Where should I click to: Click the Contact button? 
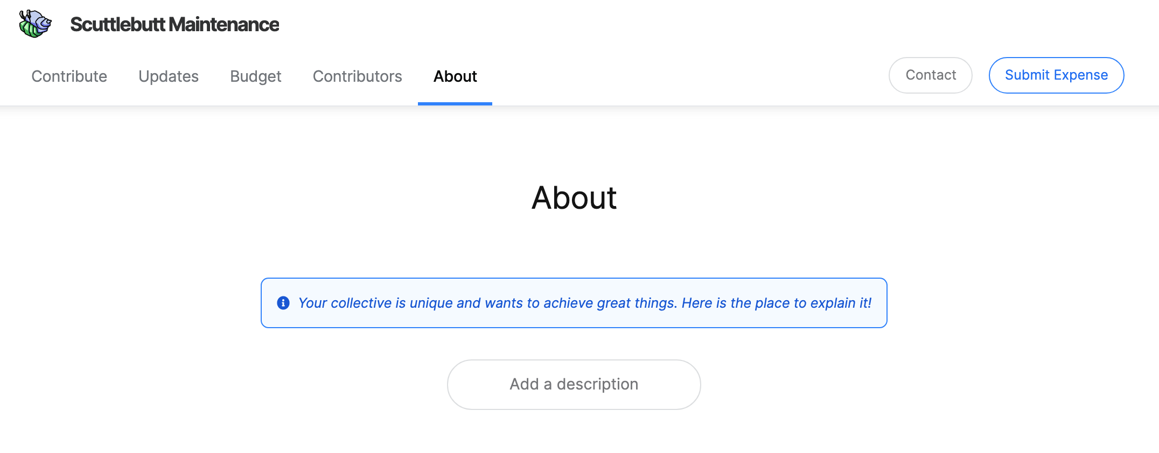931,75
